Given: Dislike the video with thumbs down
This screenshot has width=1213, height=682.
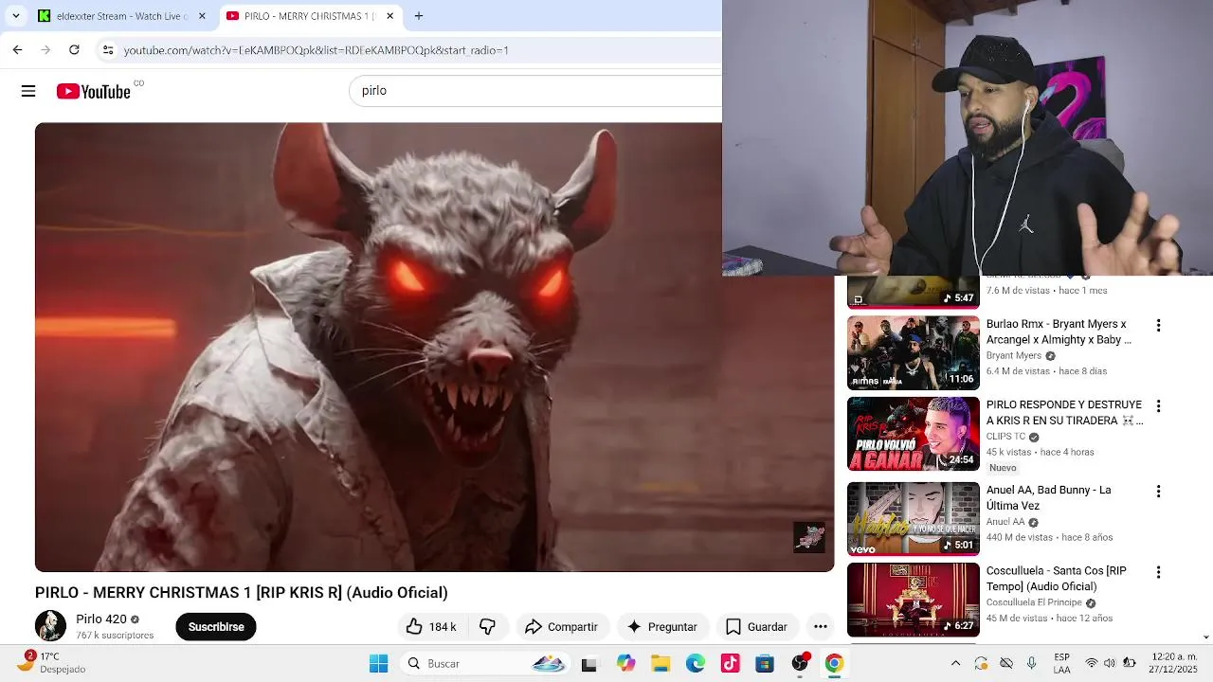Looking at the screenshot, I should click(x=487, y=626).
